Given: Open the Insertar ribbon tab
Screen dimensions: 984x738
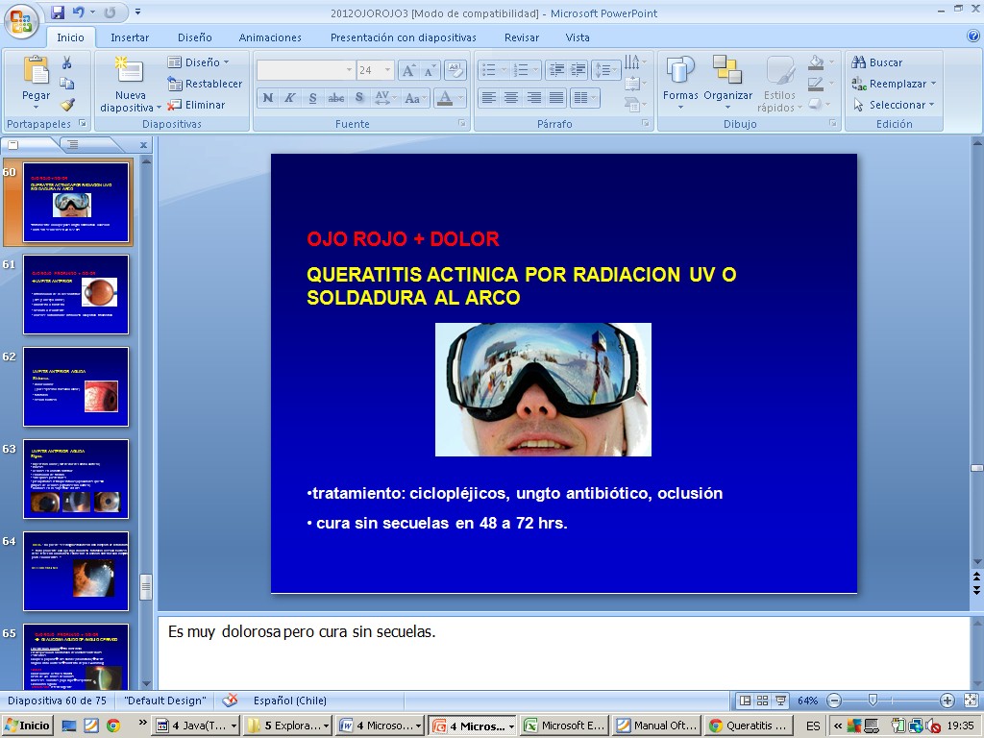Looking at the screenshot, I should pyautogui.click(x=130, y=37).
